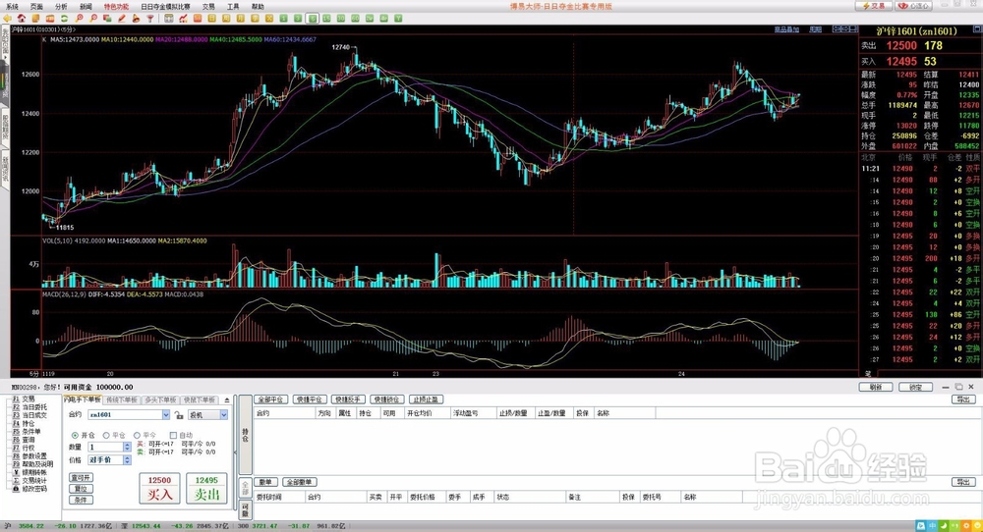Open the 交易 lightning button at top right
The height and width of the screenshot is (532, 983).
click(874, 6)
